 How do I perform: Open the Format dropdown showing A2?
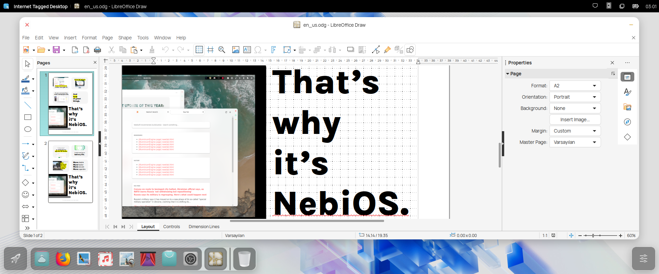click(575, 86)
